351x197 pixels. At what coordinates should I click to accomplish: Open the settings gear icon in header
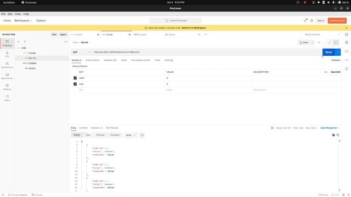312,21
